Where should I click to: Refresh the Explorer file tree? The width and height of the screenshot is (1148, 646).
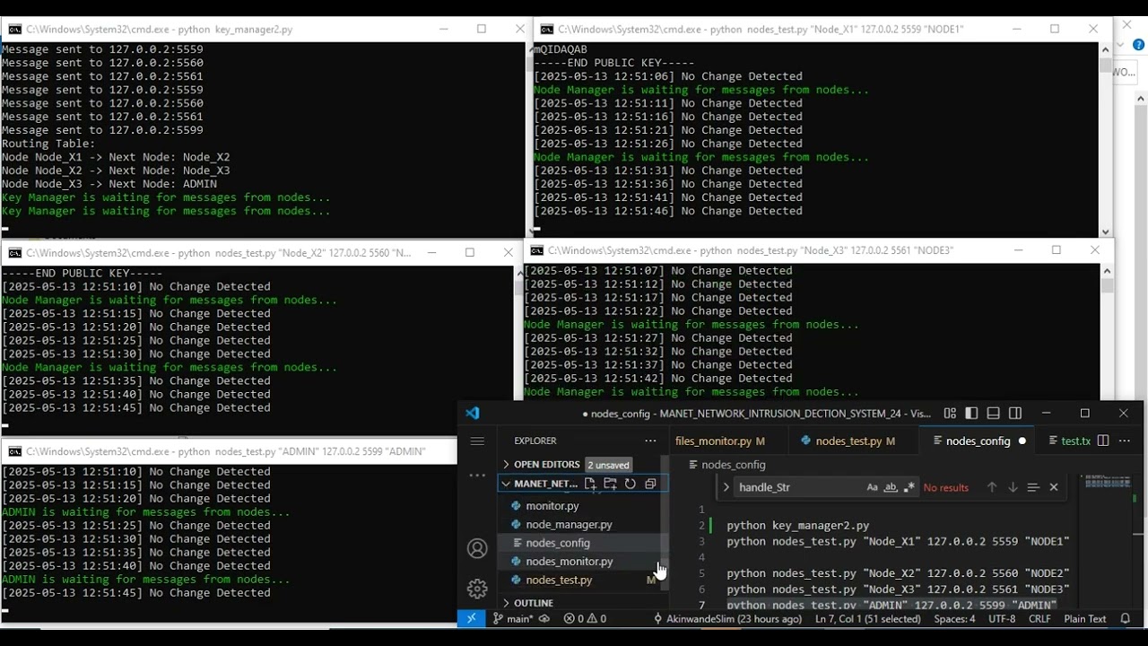(631, 484)
